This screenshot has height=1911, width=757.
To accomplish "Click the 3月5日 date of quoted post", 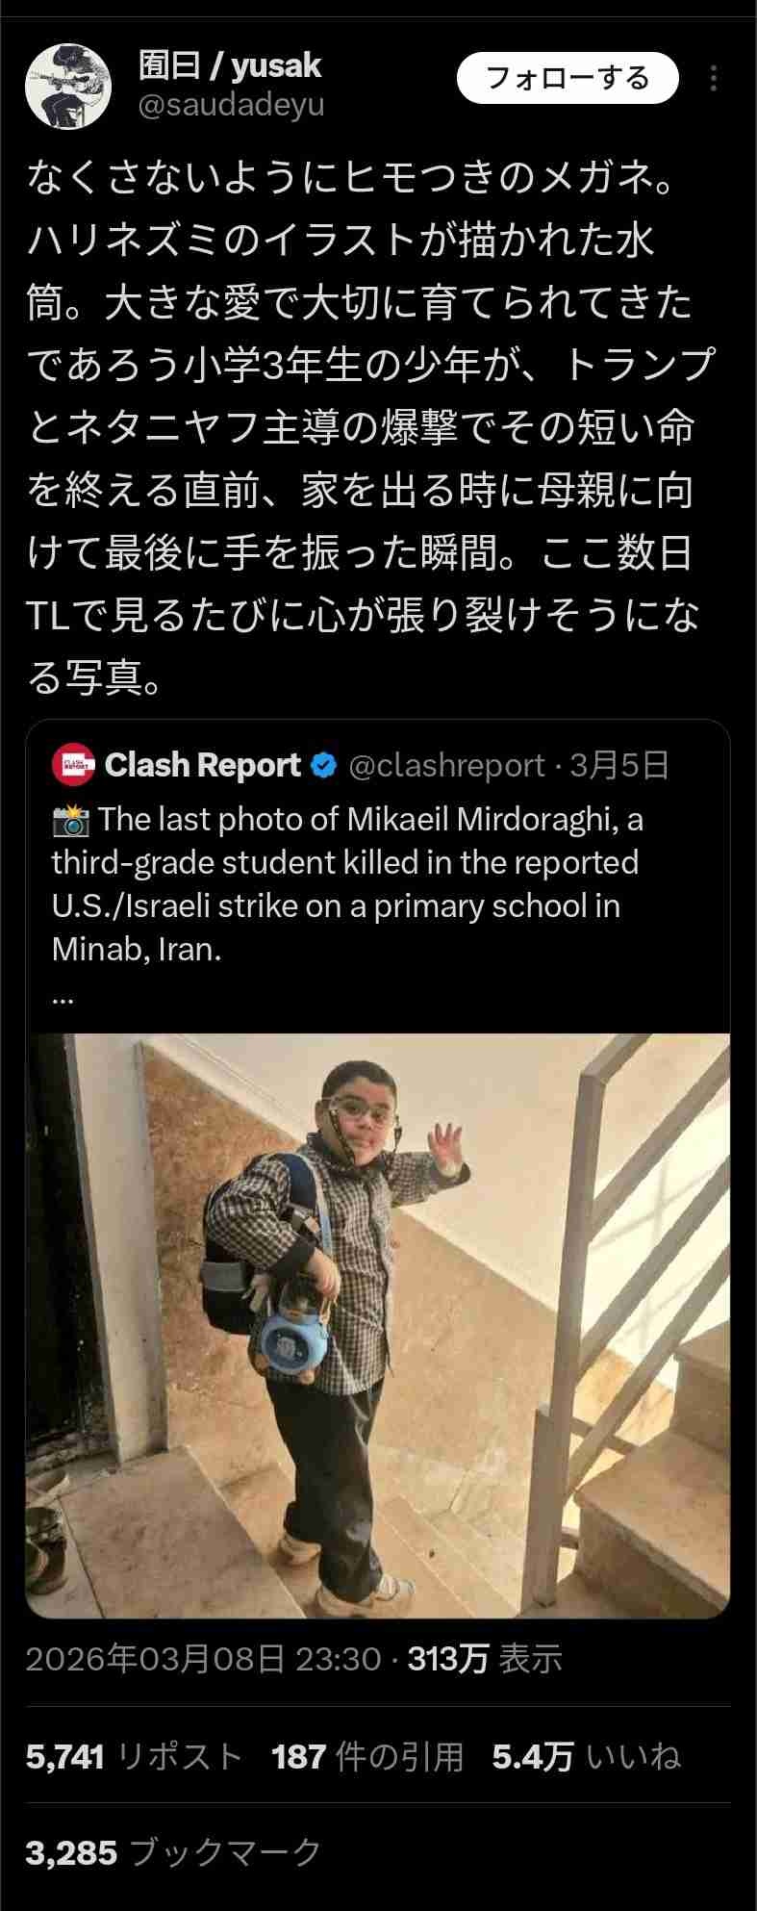I will point(619,766).
